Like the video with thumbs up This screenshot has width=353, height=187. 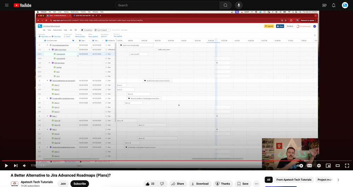point(150,183)
